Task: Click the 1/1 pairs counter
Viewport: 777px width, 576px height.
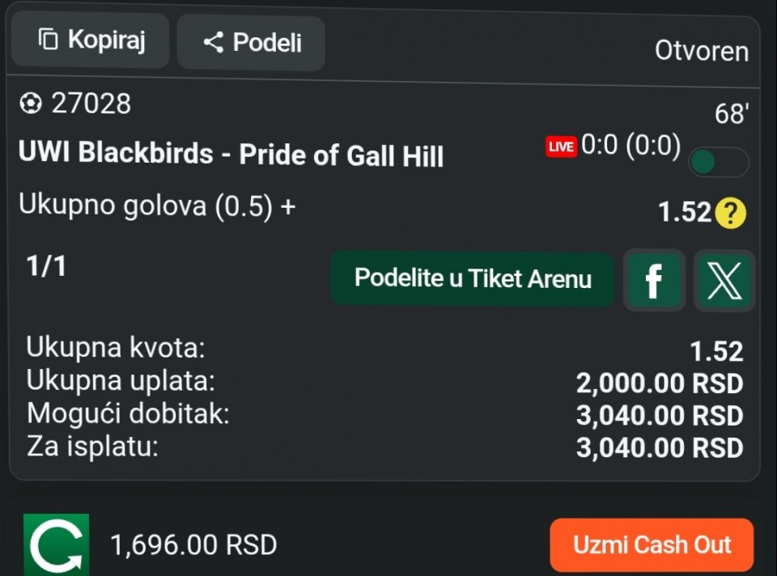Action: [46, 266]
